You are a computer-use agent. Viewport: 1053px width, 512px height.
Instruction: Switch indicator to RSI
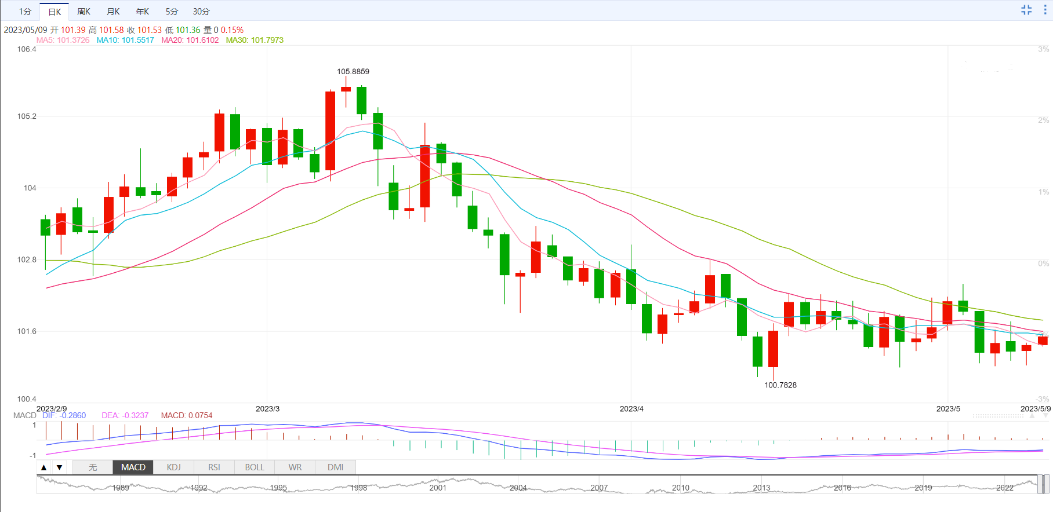coord(214,467)
